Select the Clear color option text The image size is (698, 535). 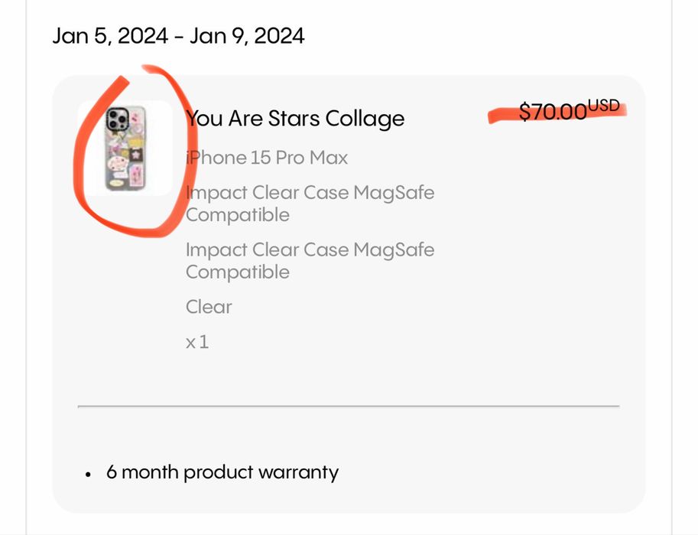pyautogui.click(x=209, y=307)
